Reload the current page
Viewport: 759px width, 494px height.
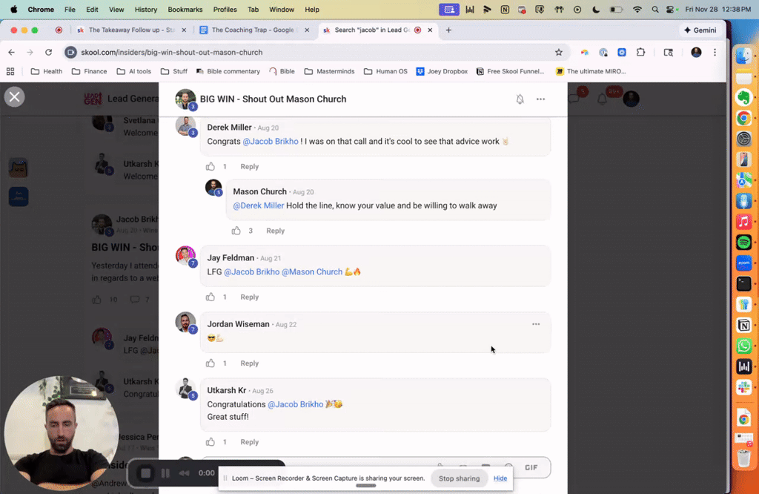coord(48,53)
